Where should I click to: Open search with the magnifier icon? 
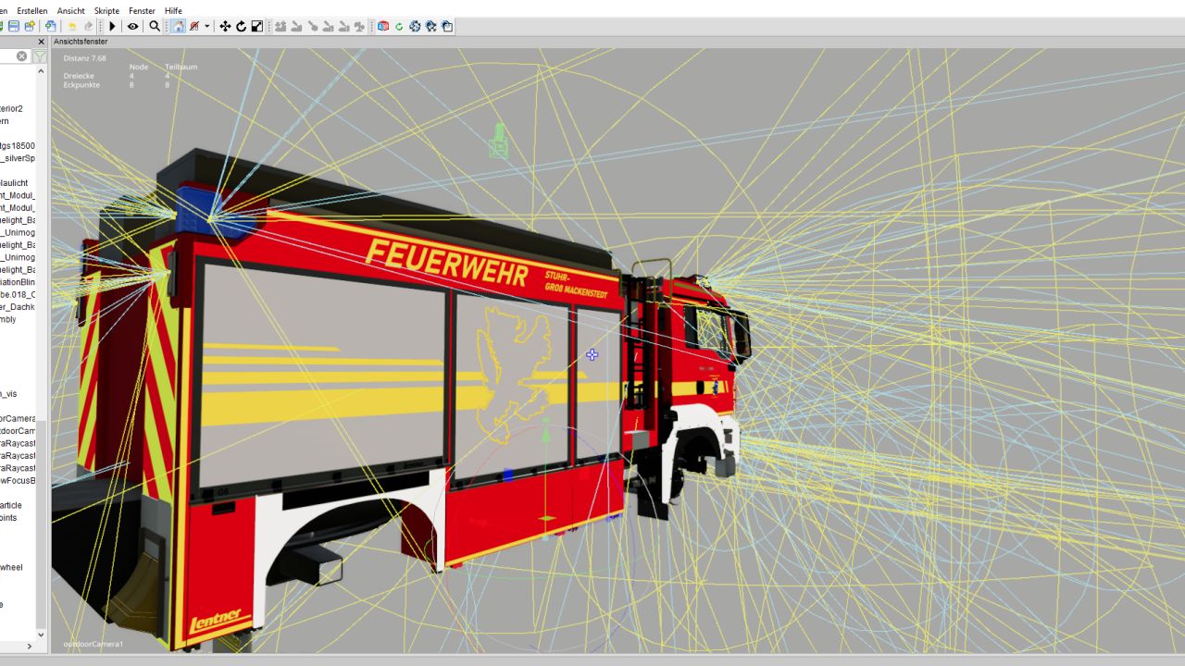tap(155, 27)
